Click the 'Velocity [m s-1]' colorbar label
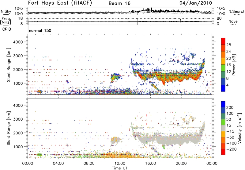Viewport: 245px width, 170px height. point(239,128)
